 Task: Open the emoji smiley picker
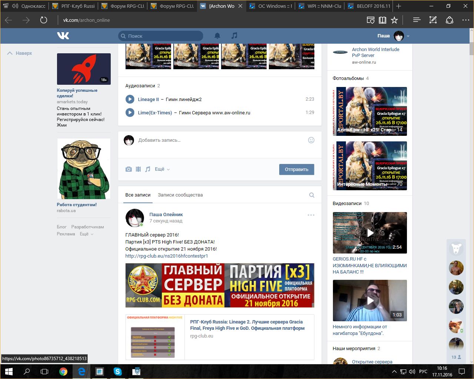click(x=311, y=140)
